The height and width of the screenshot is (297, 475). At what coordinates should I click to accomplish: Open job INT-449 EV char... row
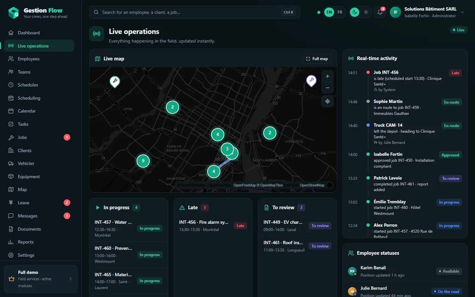point(297,226)
